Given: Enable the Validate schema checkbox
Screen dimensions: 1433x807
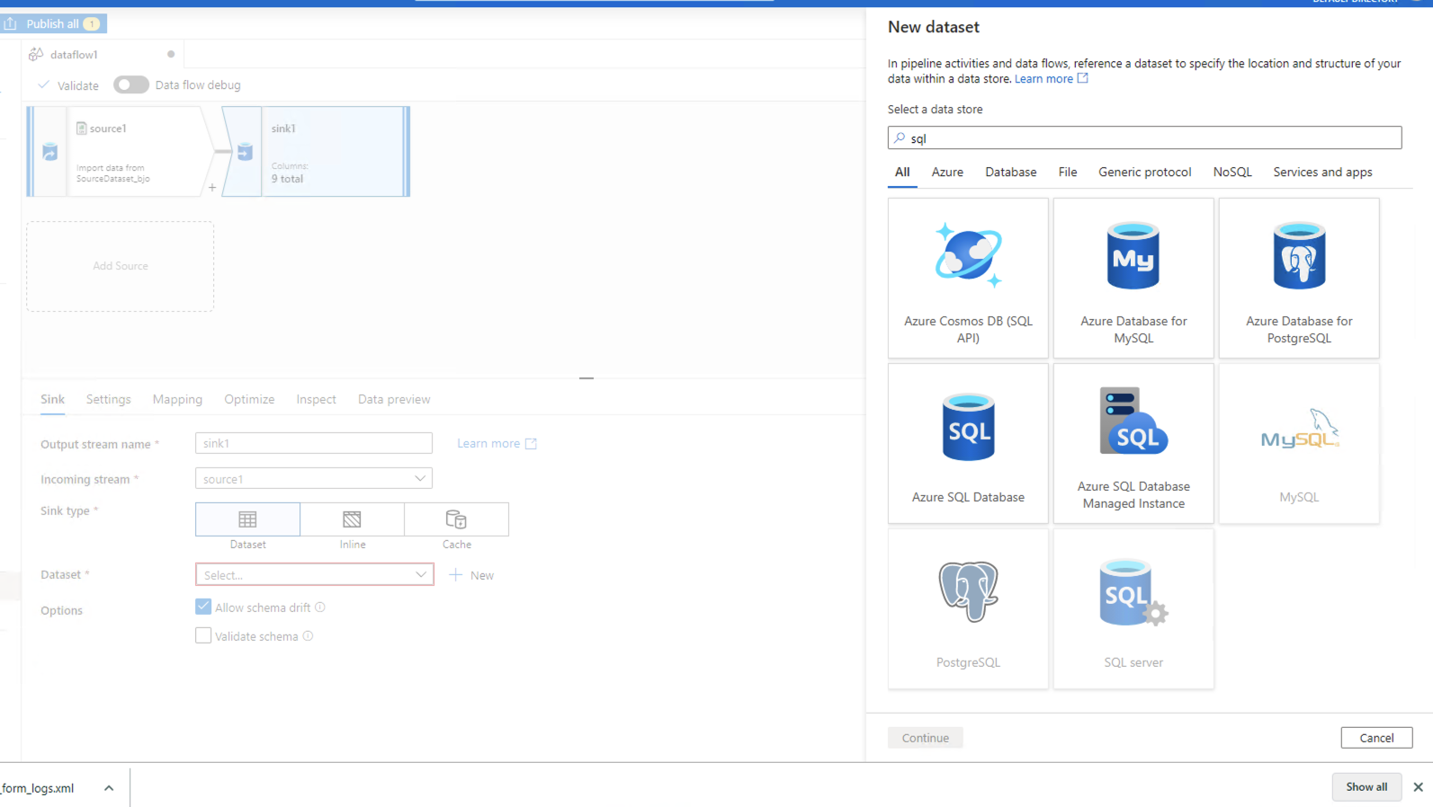Looking at the screenshot, I should tap(203, 635).
